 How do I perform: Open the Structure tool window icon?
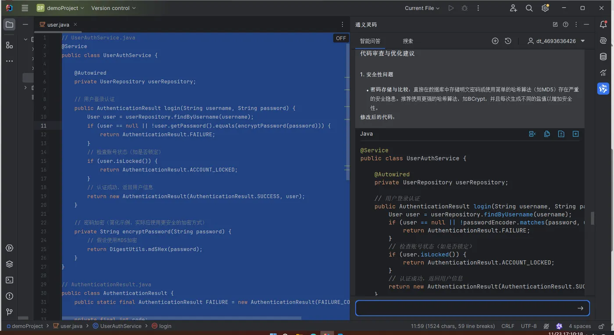pos(9,45)
